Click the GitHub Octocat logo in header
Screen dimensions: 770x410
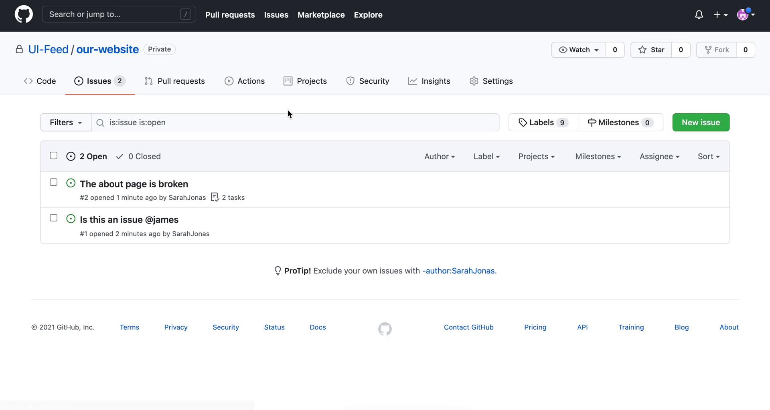pos(24,14)
